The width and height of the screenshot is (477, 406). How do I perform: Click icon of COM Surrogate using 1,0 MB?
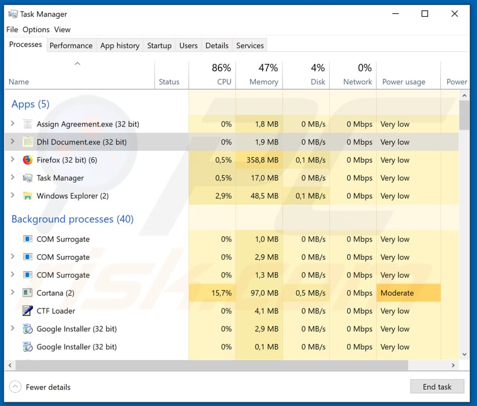[x=27, y=239]
